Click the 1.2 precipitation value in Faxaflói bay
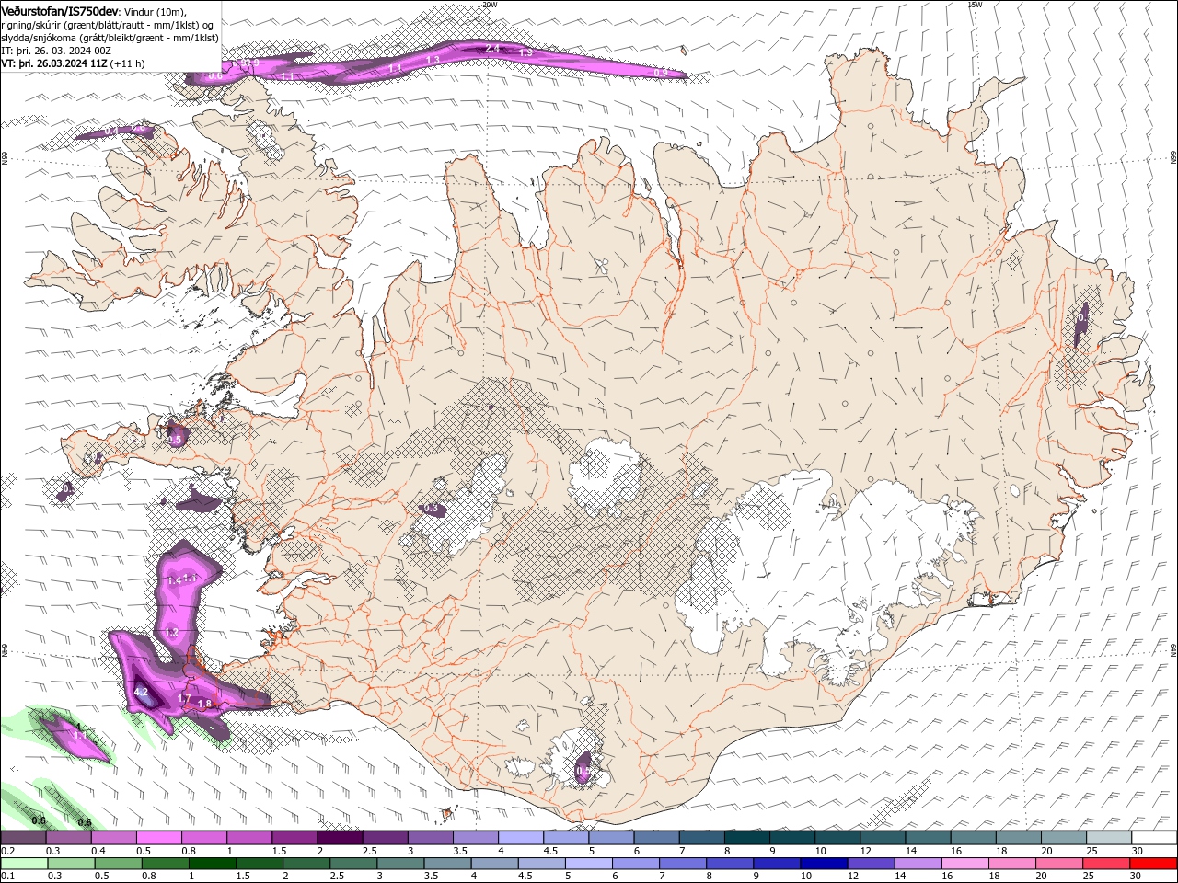The height and width of the screenshot is (883, 1178). click(171, 633)
